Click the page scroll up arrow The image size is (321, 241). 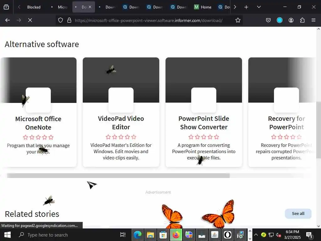(x=318, y=29)
